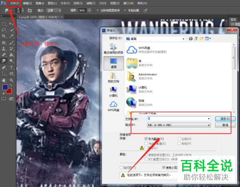Select the Quick Selection tool

[12, 30]
